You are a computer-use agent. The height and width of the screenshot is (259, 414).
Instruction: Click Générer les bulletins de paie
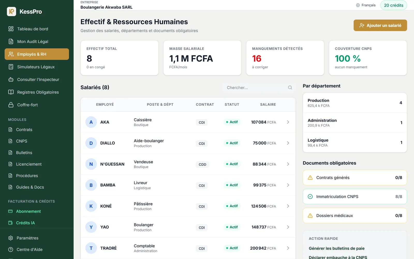(337, 248)
